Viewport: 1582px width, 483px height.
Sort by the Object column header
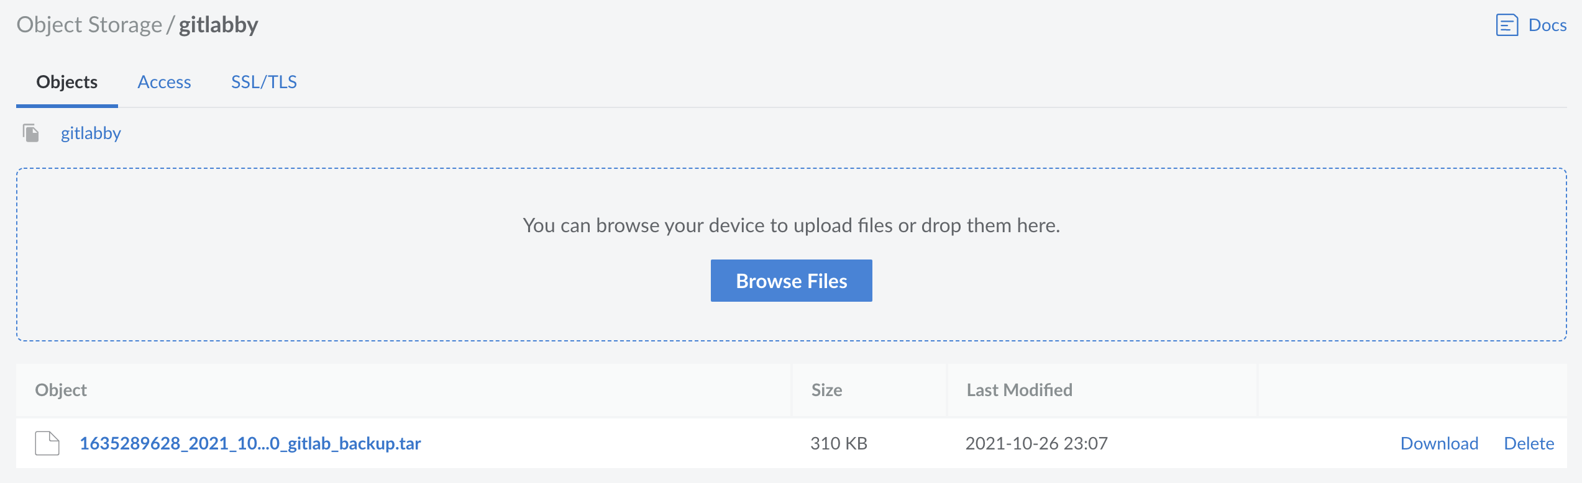(60, 390)
